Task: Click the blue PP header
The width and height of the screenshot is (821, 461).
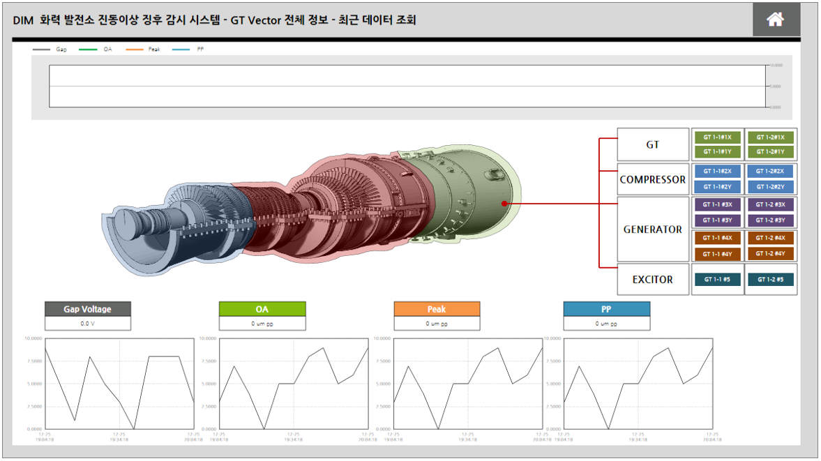Action: (x=606, y=309)
